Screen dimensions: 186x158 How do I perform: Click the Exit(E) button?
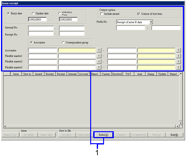174,135
